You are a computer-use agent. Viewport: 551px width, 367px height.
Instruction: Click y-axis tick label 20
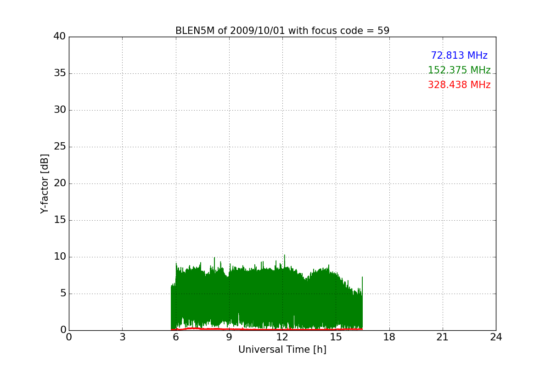60,183
